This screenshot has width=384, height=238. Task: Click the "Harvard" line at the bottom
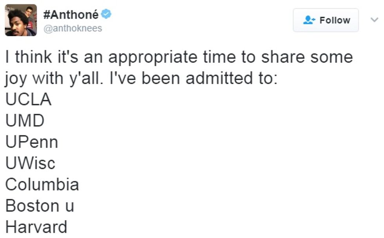(36, 227)
